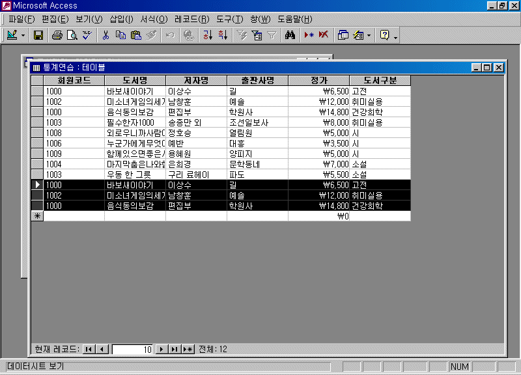Click the Save diskette icon
Image resolution: width=521 pixels, height=375 pixels.
pos(38,35)
